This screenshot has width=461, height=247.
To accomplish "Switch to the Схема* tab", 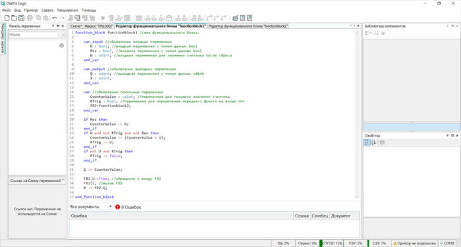I will coord(76,26).
